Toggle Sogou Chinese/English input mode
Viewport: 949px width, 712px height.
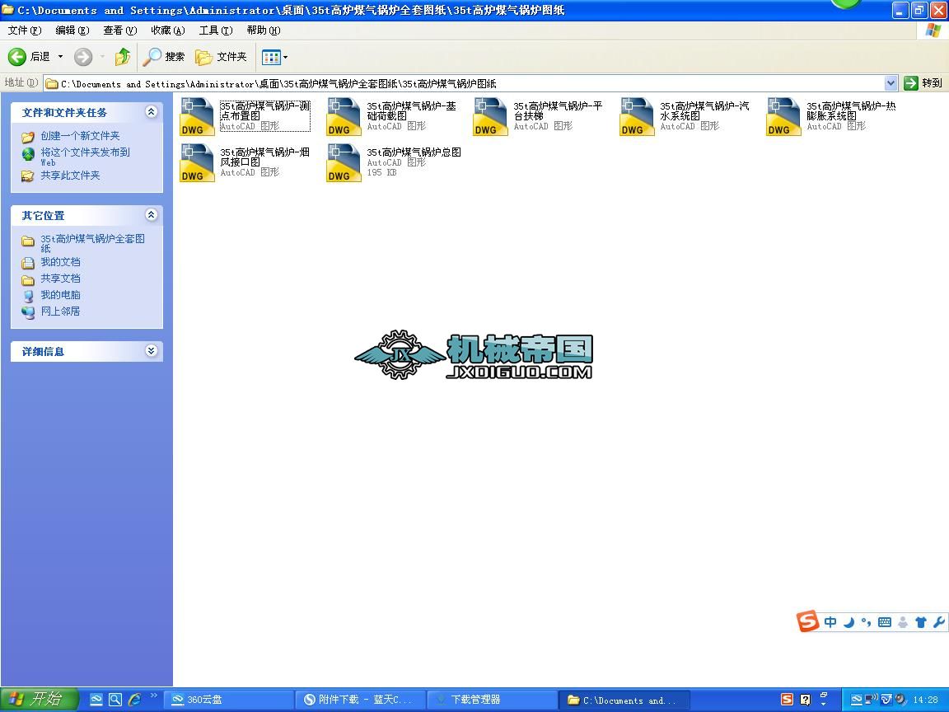click(830, 622)
